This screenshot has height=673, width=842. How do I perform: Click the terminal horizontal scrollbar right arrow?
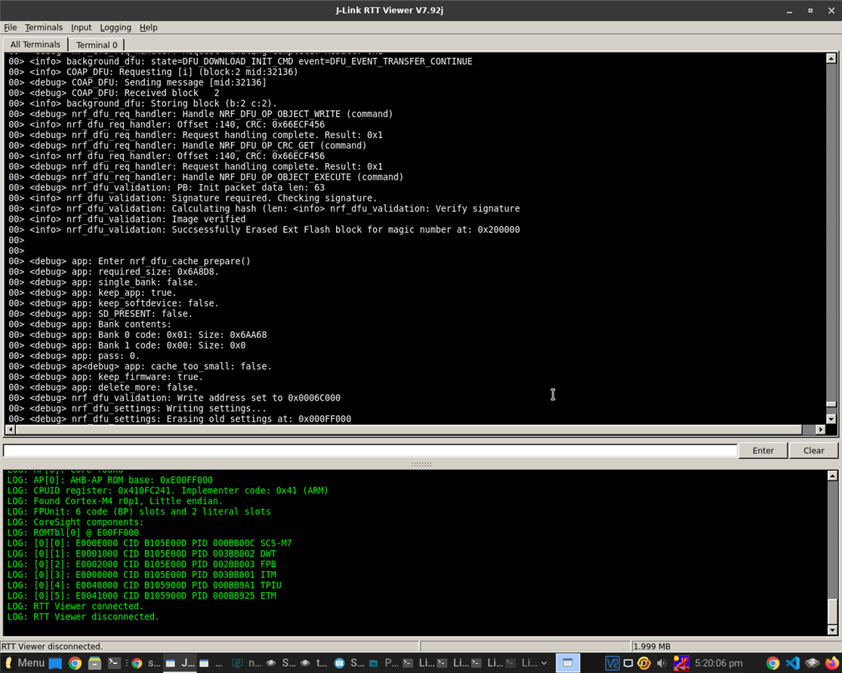tap(820, 429)
